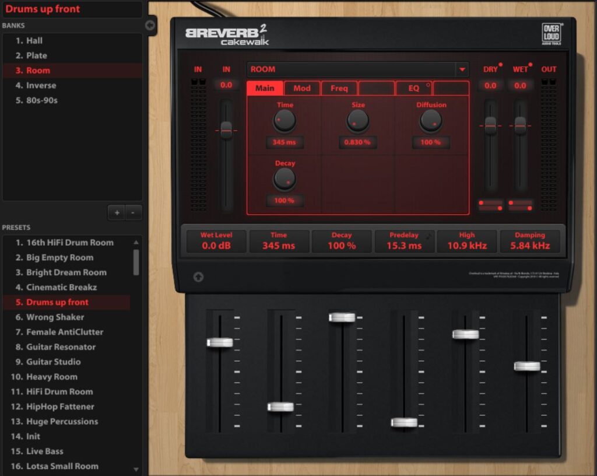
Task: Click the DRY level fader handle
Action: [490, 125]
